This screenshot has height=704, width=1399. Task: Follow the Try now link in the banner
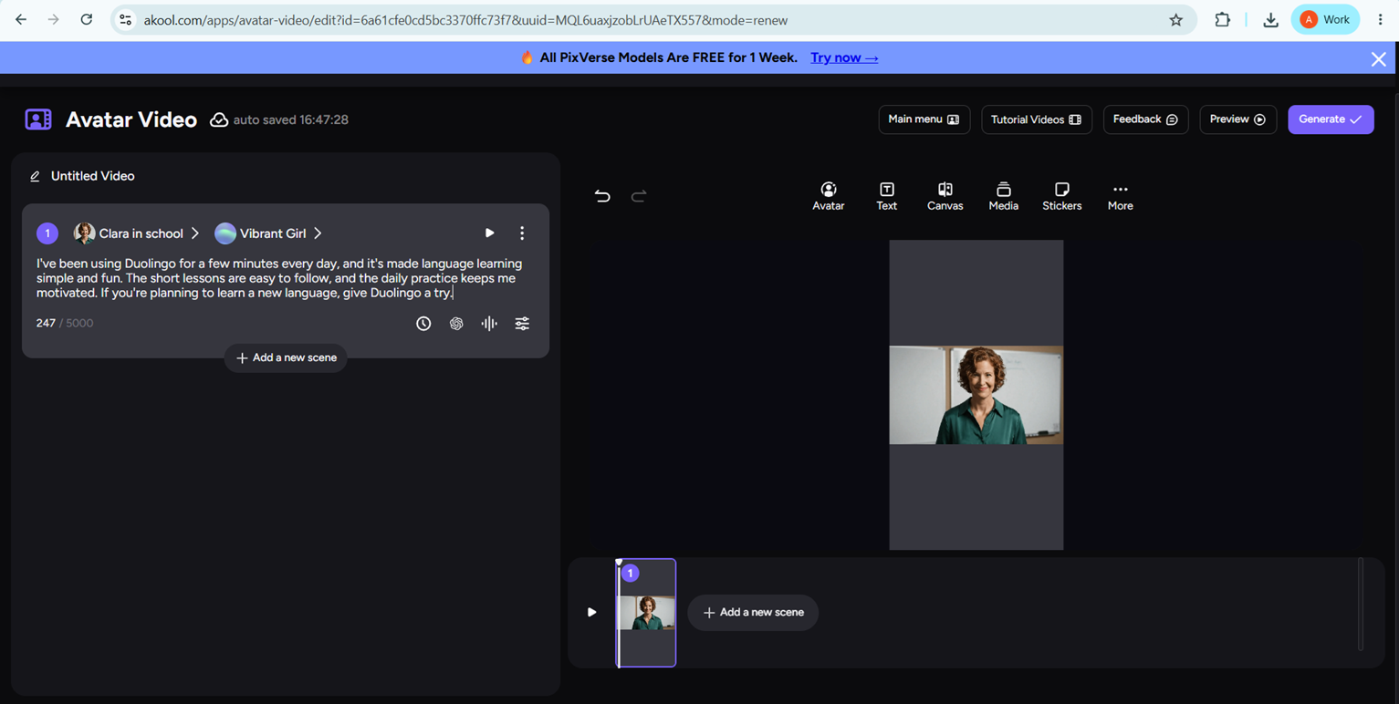pos(844,57)
